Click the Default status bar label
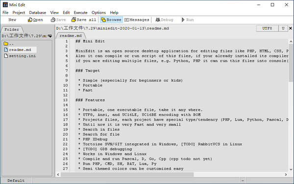The image size is (294, 184). (16, 181)
